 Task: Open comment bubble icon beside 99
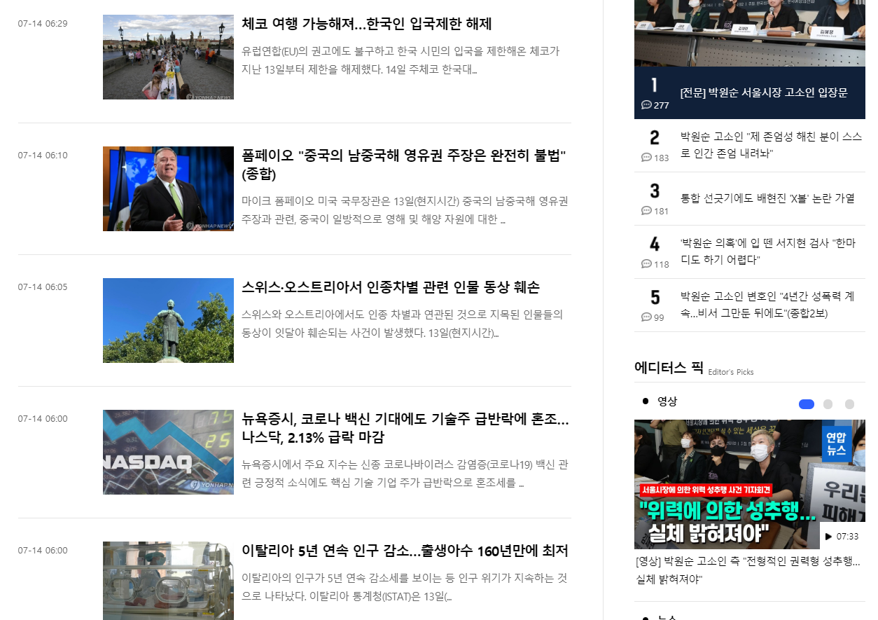646,317
